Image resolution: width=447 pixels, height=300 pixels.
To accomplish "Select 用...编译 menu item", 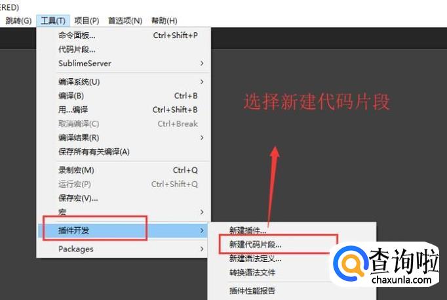I will pos(123,110).
